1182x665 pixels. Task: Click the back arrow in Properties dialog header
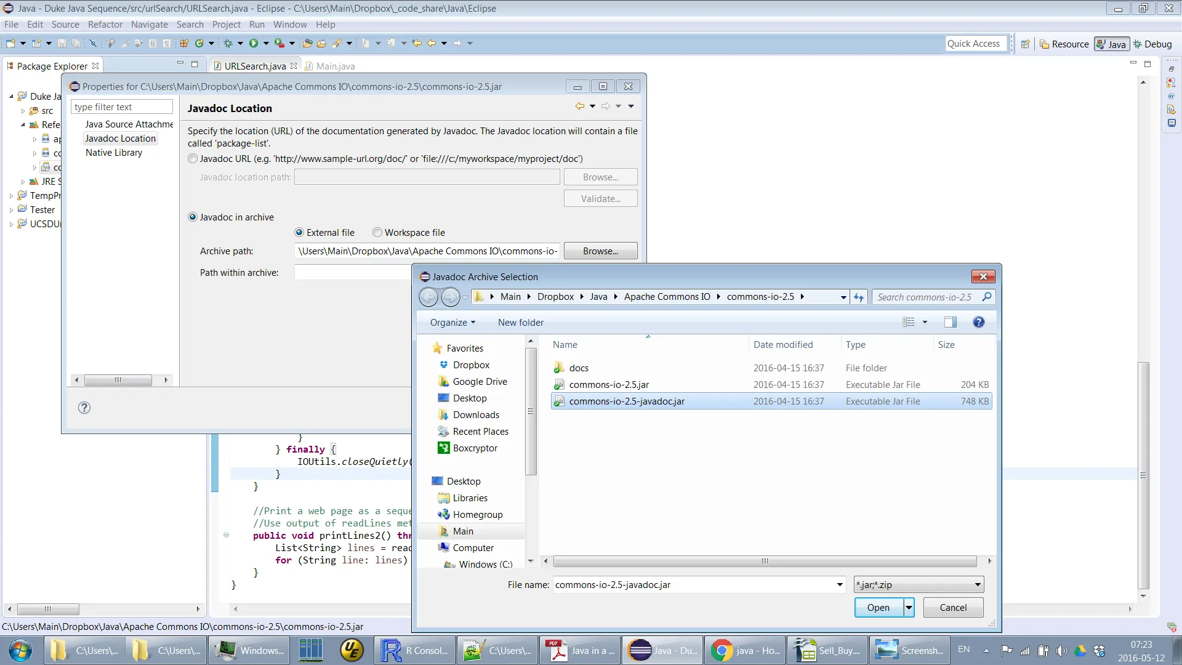pos(579,106)
